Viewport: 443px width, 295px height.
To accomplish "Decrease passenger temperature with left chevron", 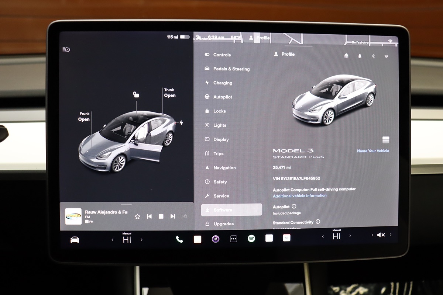I will click(323, 236).
